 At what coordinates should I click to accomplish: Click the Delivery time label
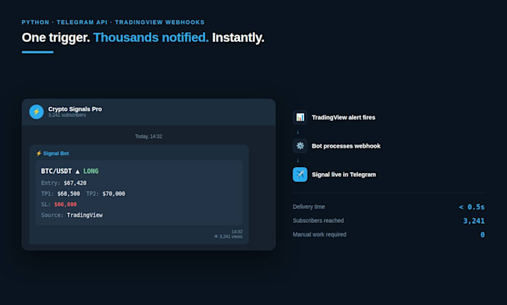click(309, 207)
